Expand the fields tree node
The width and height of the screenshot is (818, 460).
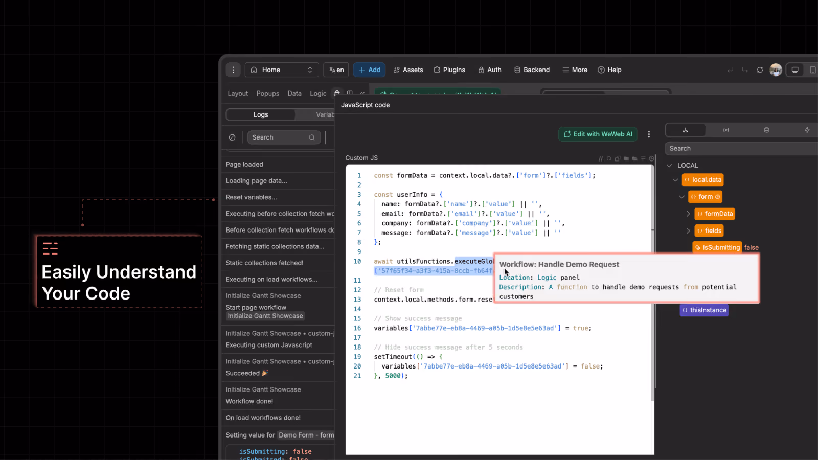coord(688,231)
